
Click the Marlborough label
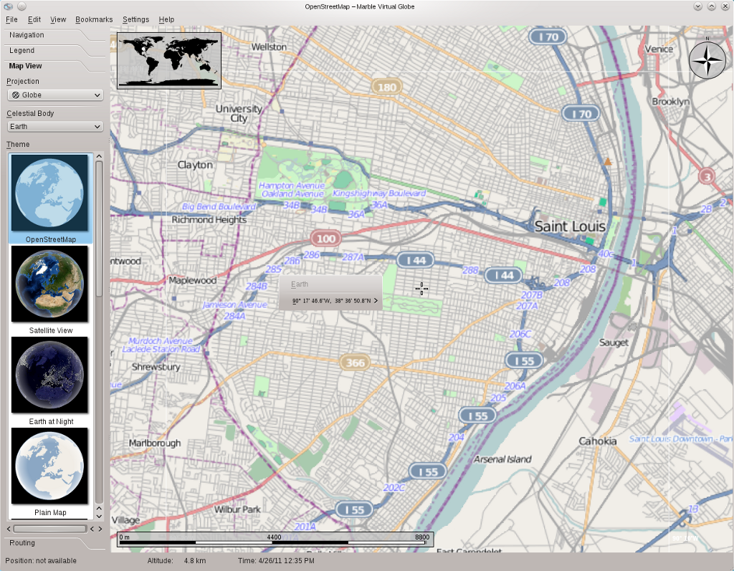(155, 443)
